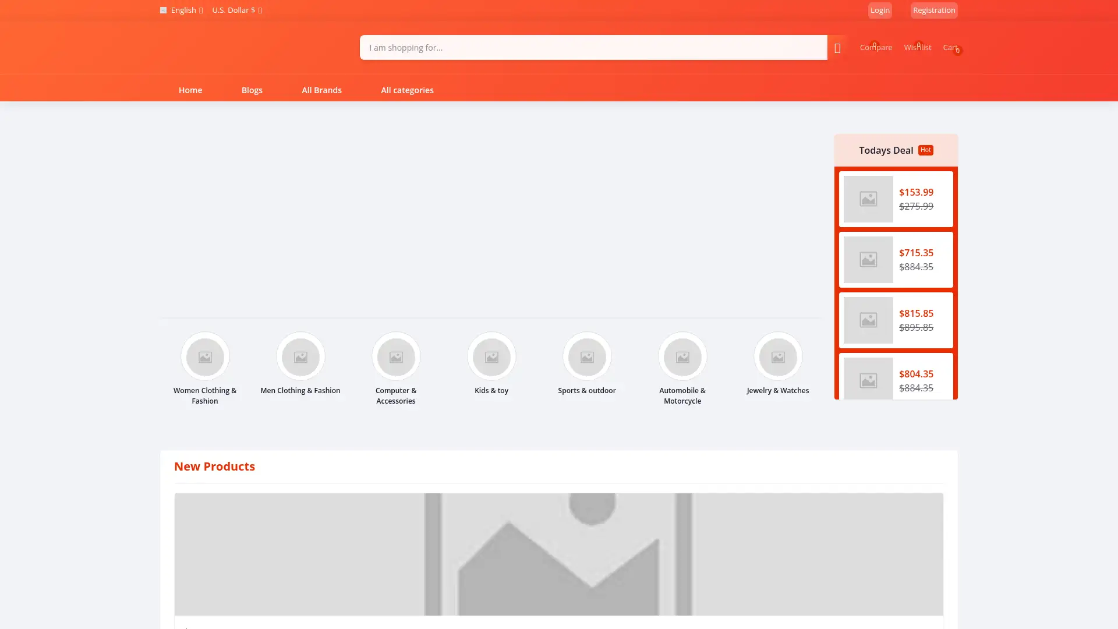1118x629 pixels.
Task: Open the Registration page
Action: point(934,10)
